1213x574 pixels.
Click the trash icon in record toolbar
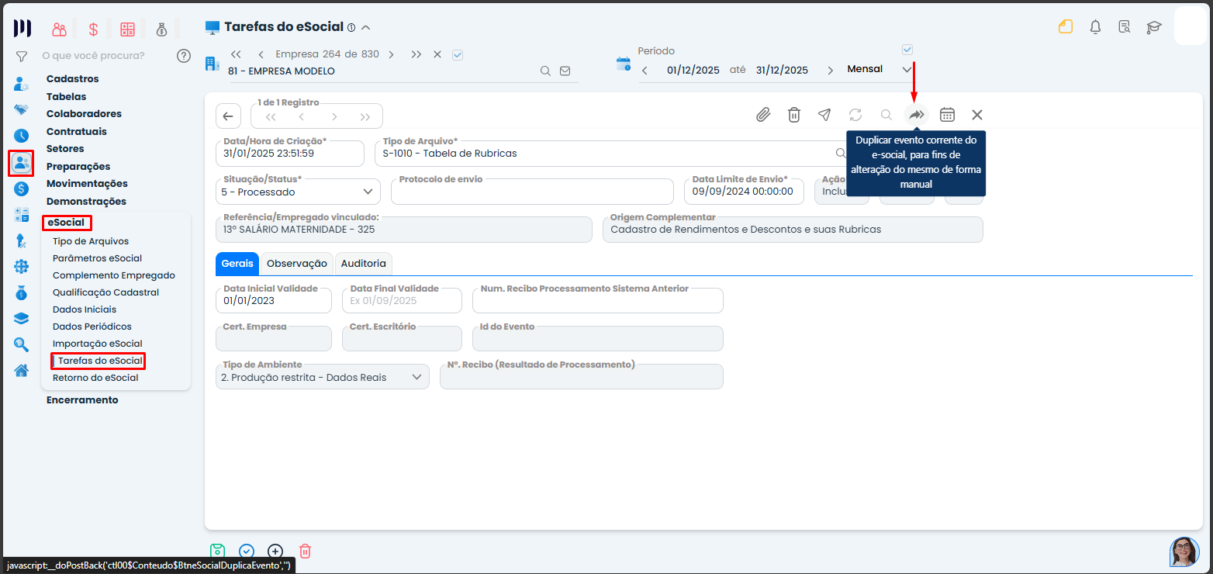pos(794,115)
